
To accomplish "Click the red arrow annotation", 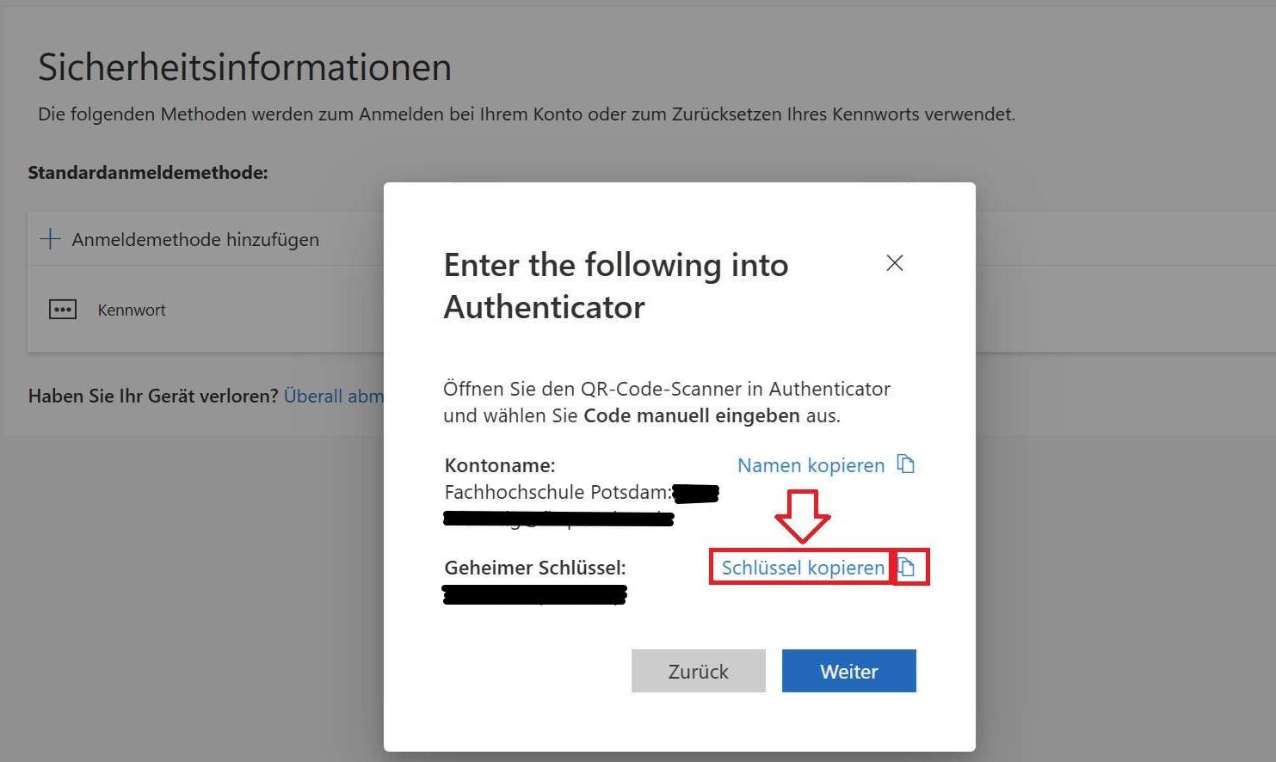I will pos(802,516).
